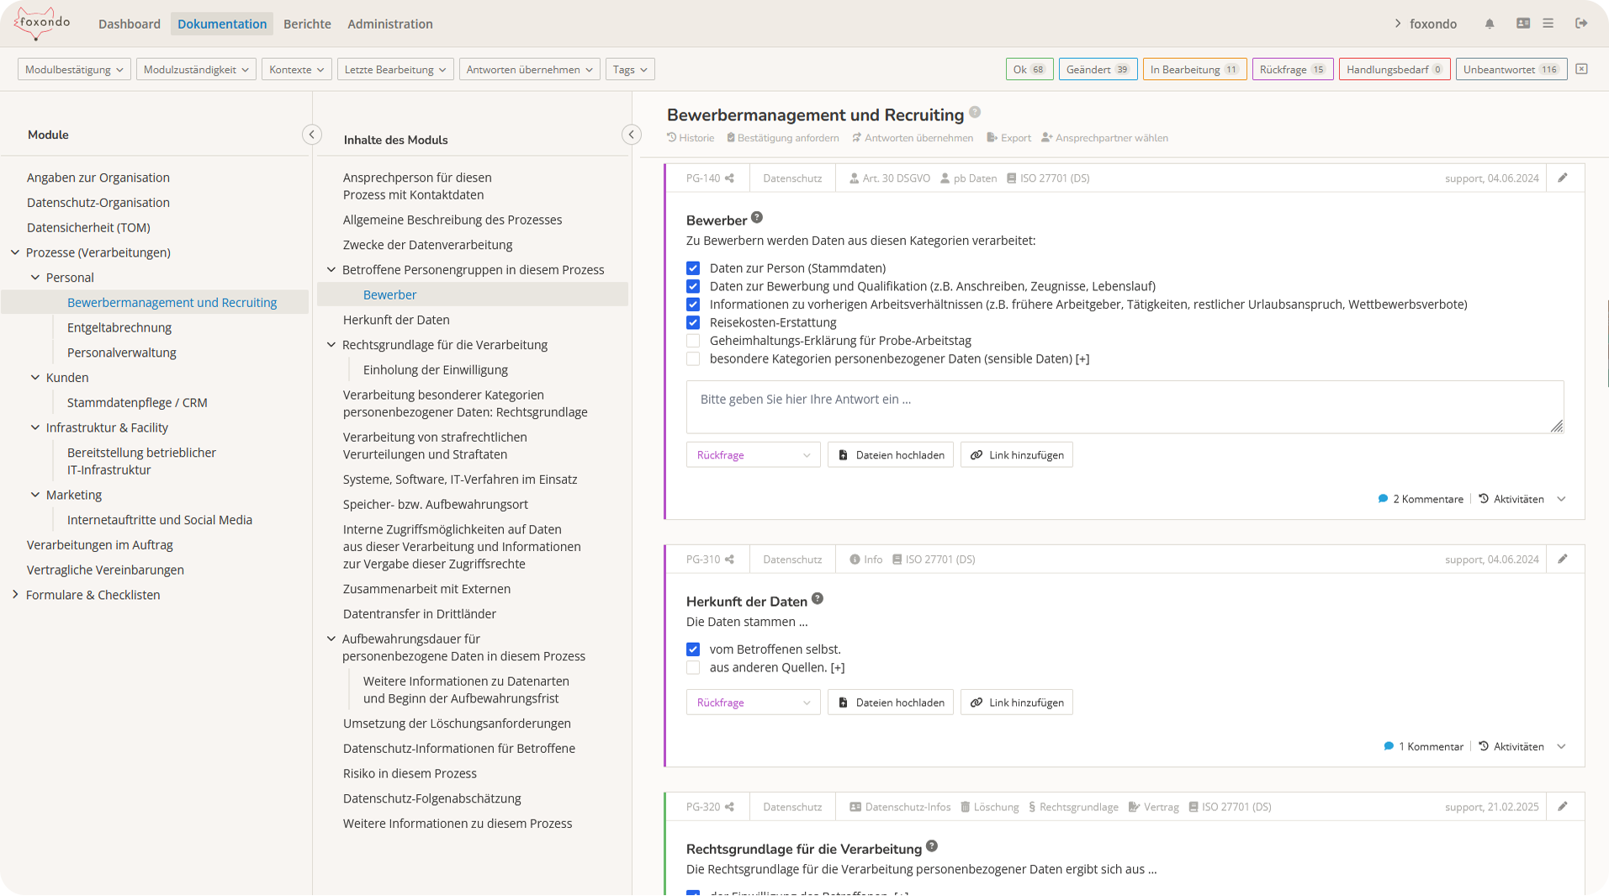Click the share icon beside PG-320
Image resolution: width=1609 pixels, height=896 pixels.
[x=730, y=807]
